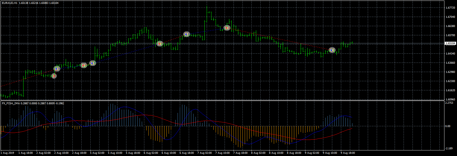Select red trade arrow near 6 Aug 10:00
Image resolution: width=457 pixels, height=156 pixels.
pyautogui.click(x=160, y=44)
